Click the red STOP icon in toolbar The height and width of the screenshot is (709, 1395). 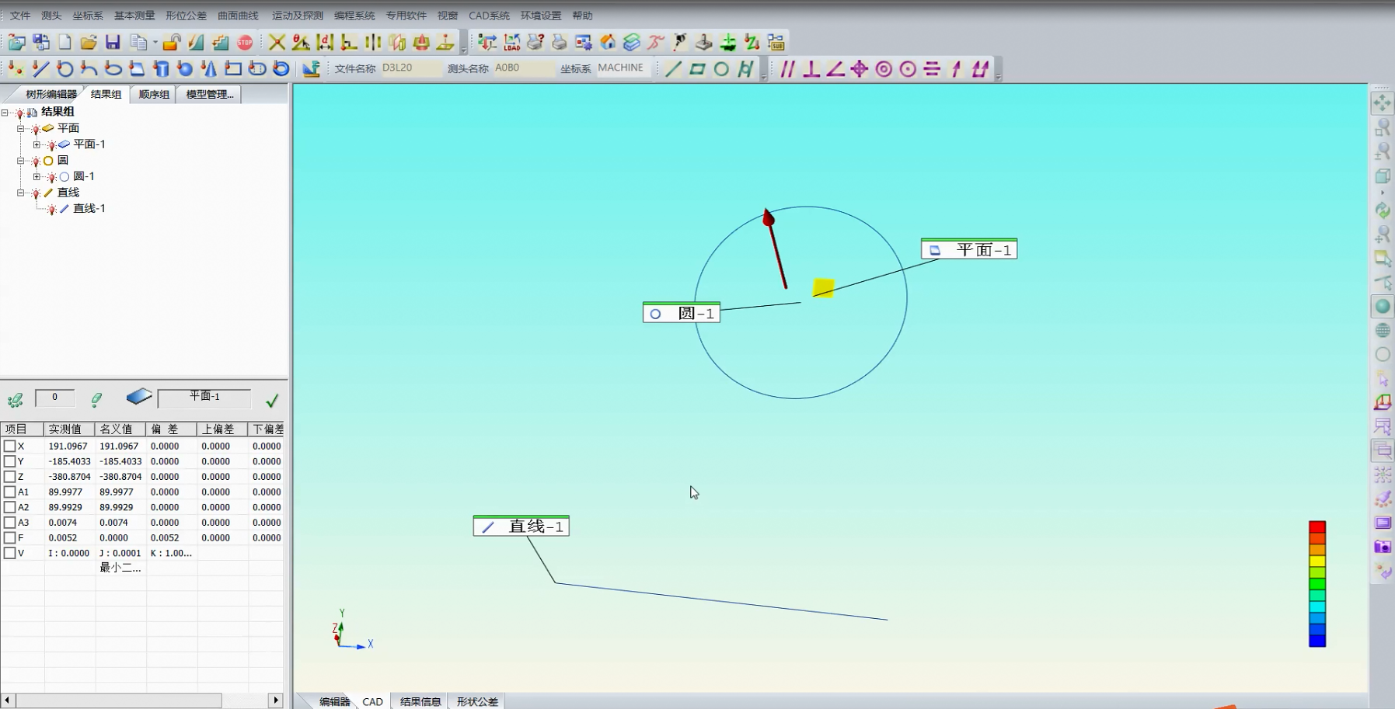[x=245, y=42]
